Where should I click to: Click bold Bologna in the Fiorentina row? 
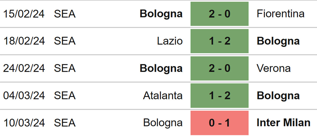pos(161,14)
